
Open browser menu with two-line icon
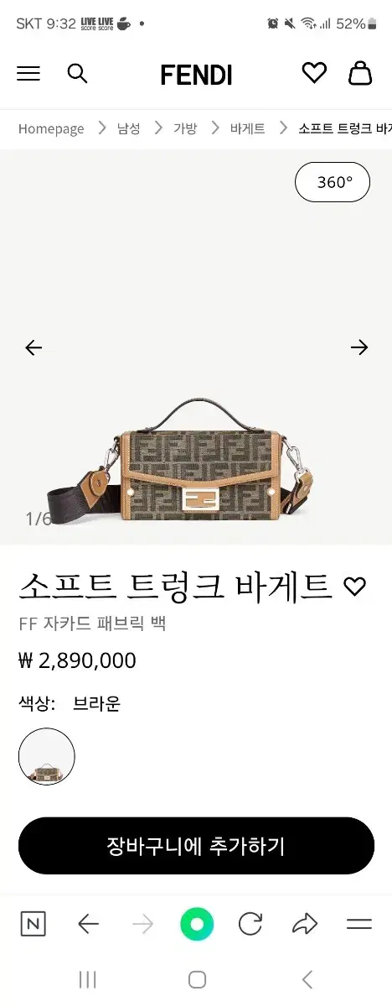[x=359, y=925]
